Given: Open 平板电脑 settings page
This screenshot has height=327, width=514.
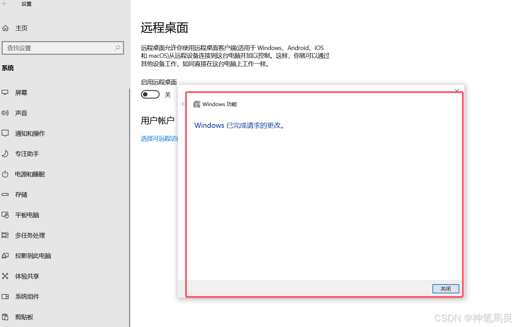Looking at the screenshot, I should (x=27, y=215).
